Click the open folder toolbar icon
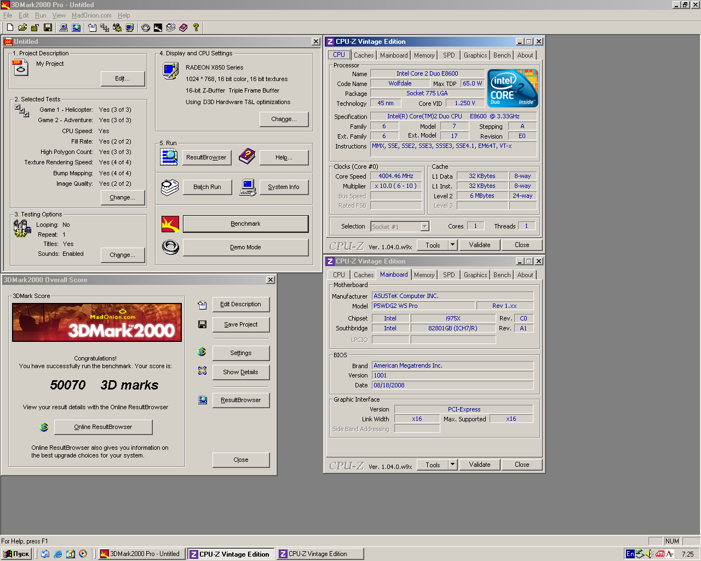 (x=22, y=27)
